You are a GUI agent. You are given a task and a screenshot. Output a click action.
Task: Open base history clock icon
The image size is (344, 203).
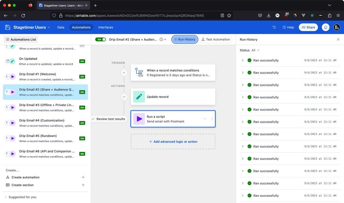(x=274, y=27)
